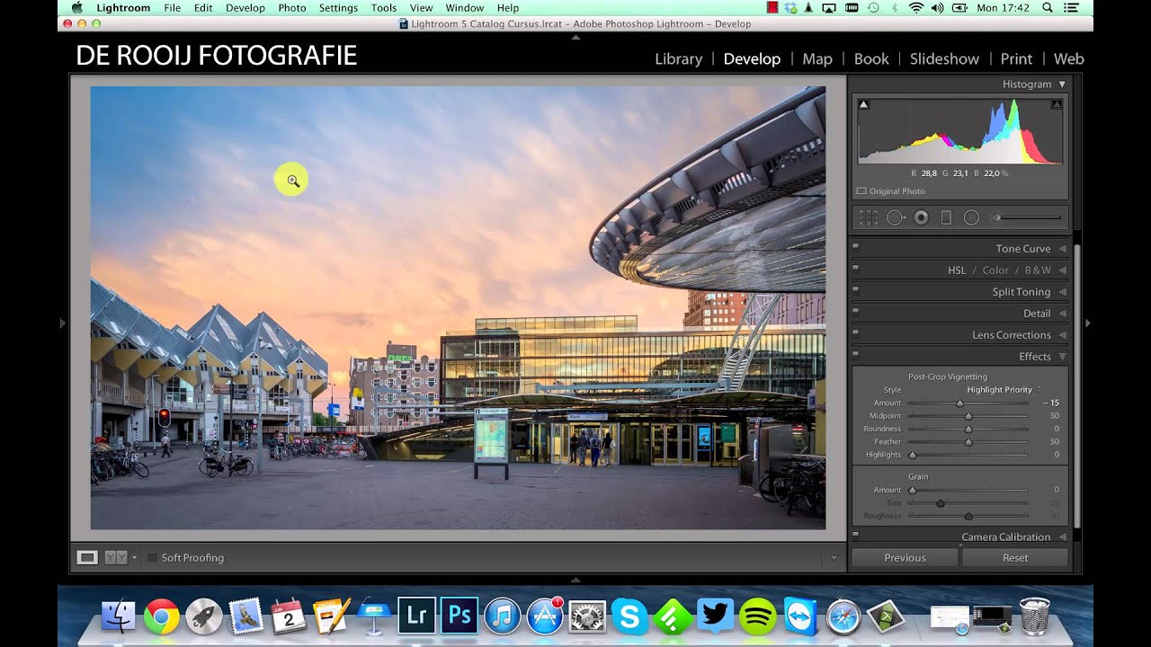Select the Adjustment Brush tool

coord(996,217)
